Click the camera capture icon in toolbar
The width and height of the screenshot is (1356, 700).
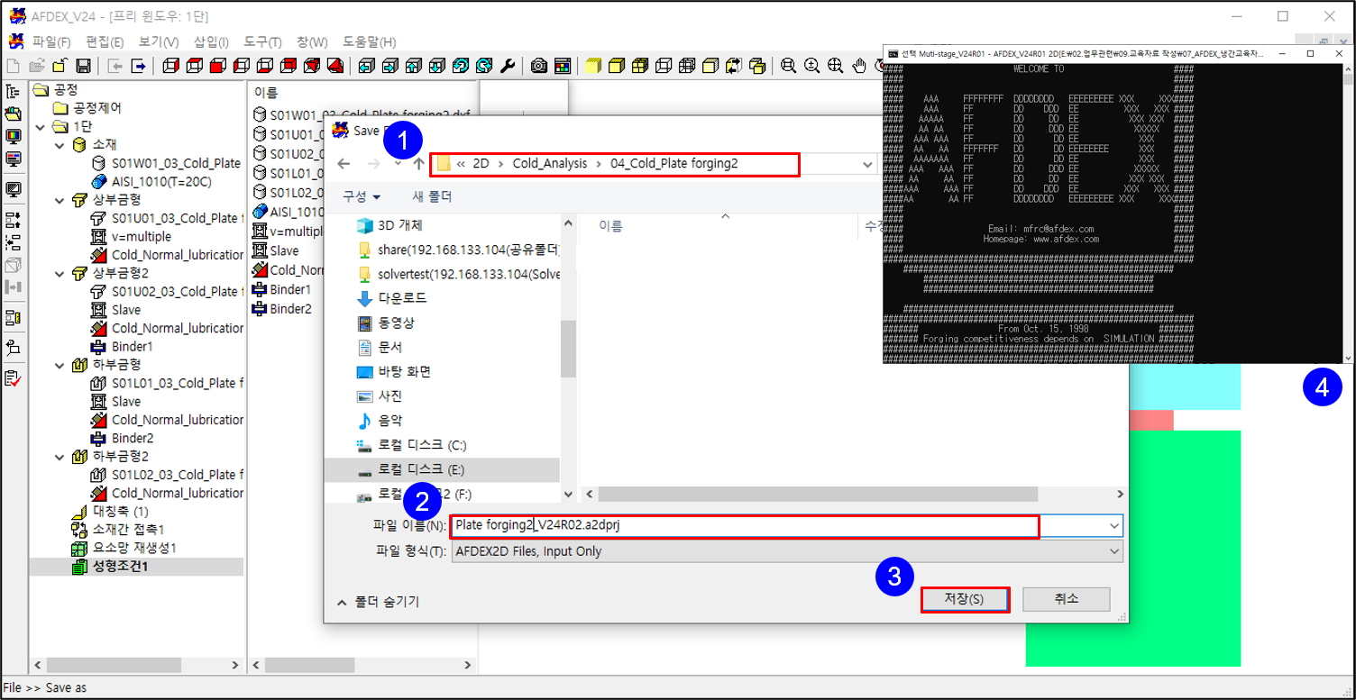539,66
